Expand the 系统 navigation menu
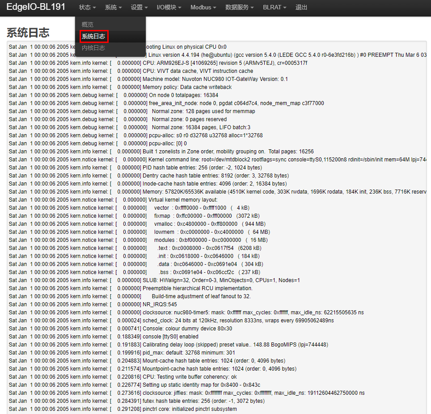 click(113, 8)
